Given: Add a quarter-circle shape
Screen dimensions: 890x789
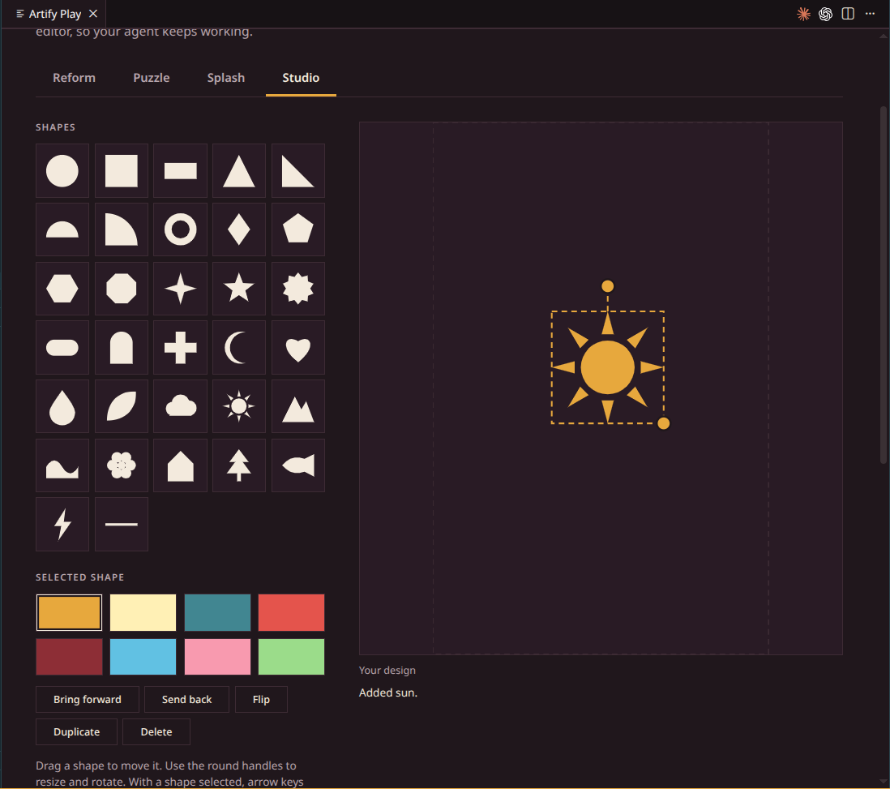Looking at the screenshot, I should point(122,229).
